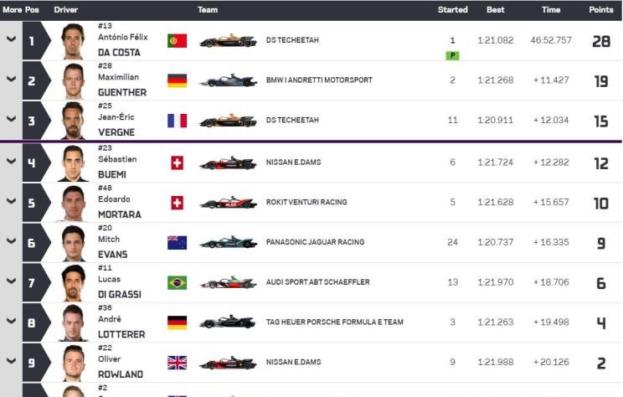Screen dimensions: 623x397
Task: Click the position 9 badge
Action: [x=37, y=363]
